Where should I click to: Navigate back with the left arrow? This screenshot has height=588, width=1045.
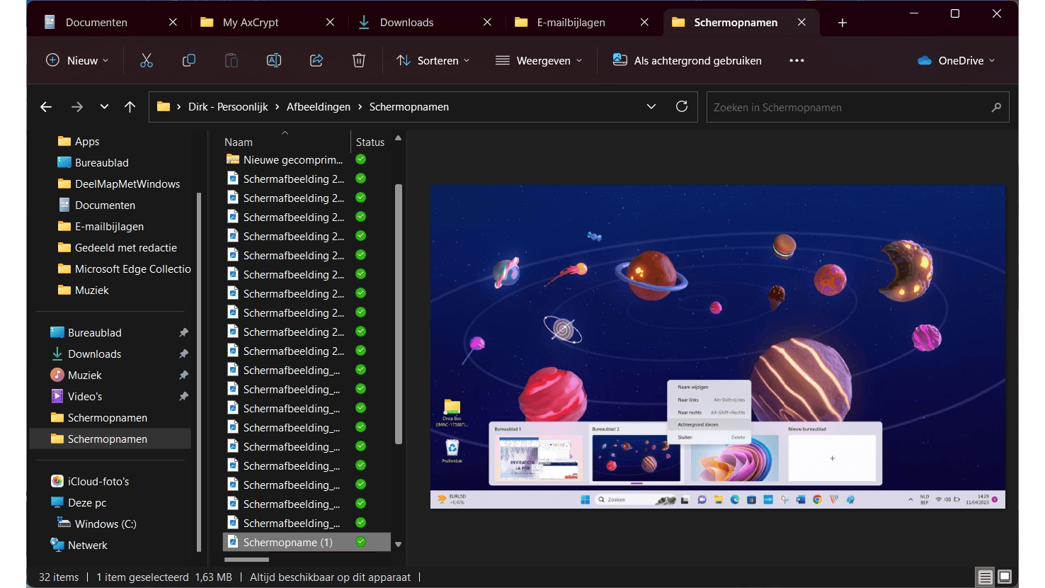46,107
